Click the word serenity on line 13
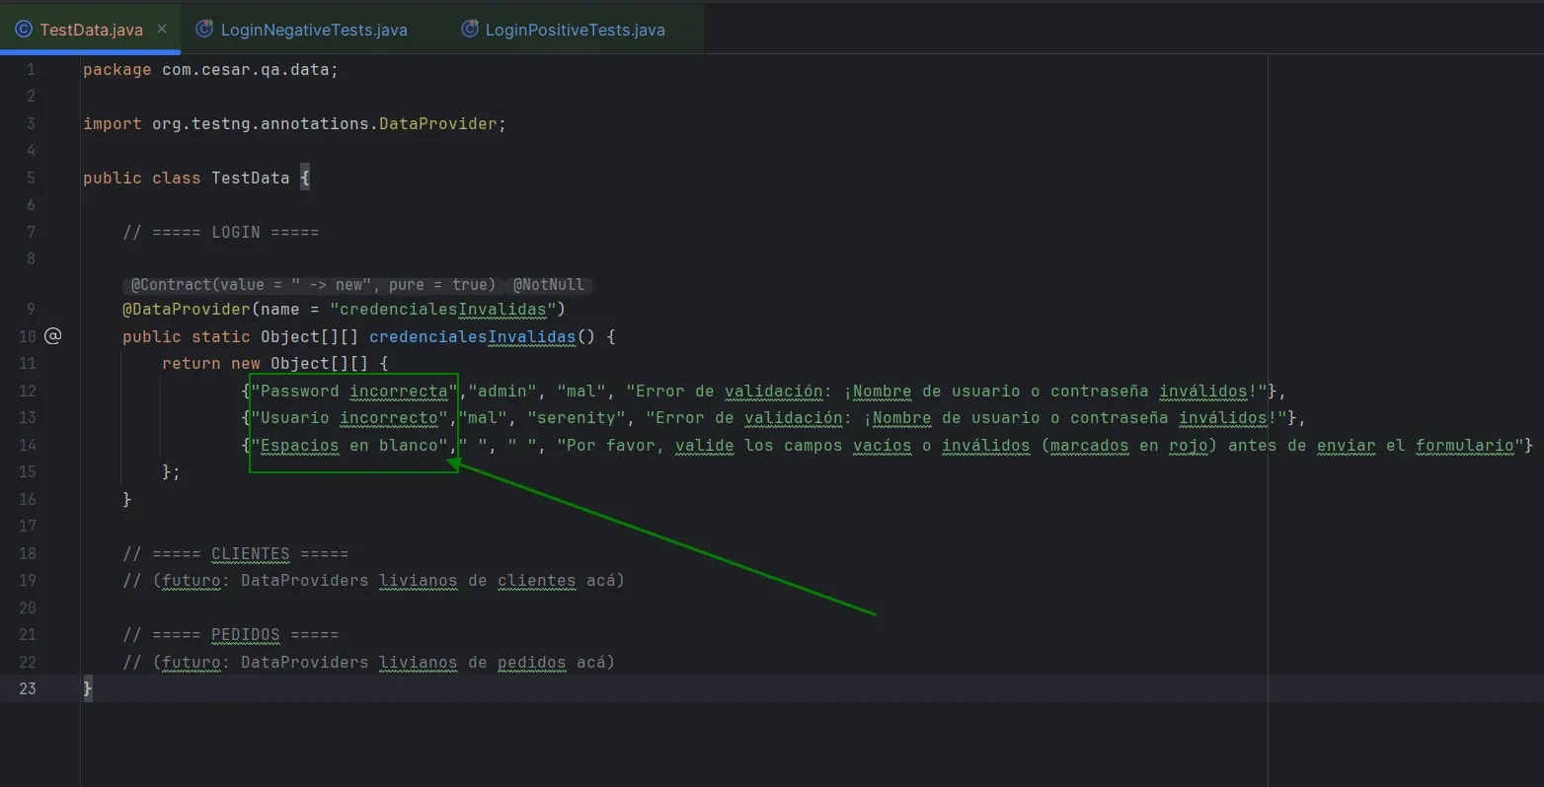1544x787 pixels. (577, 417)
